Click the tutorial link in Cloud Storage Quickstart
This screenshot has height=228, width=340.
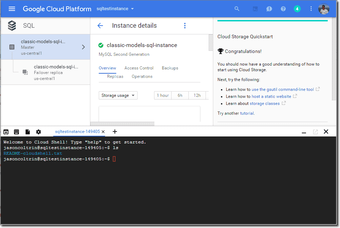(247, 113)
